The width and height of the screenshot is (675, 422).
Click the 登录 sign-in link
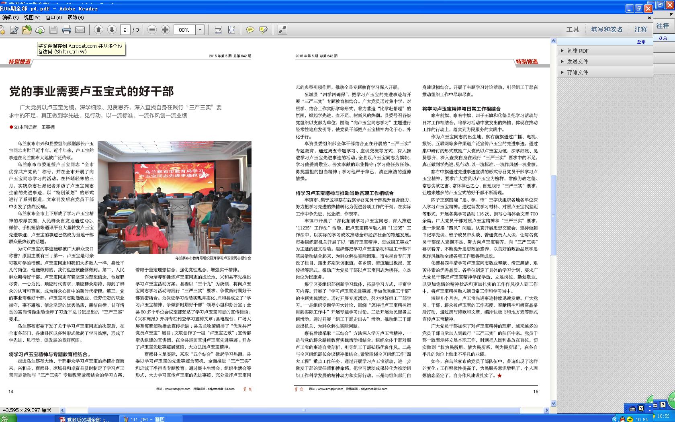pyautogui.click(x=641, y=42)
